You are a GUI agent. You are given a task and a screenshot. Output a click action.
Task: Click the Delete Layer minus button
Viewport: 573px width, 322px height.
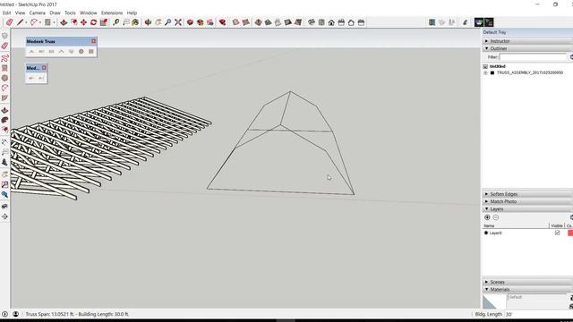pyautogui.click(x=496, y=217)
